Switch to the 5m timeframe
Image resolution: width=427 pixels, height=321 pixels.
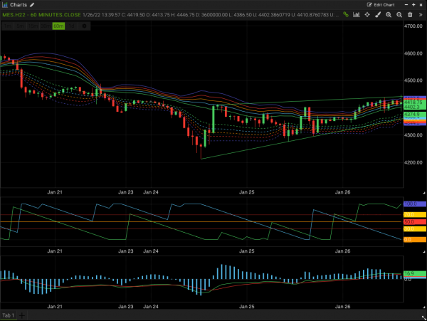coord(20,26)
